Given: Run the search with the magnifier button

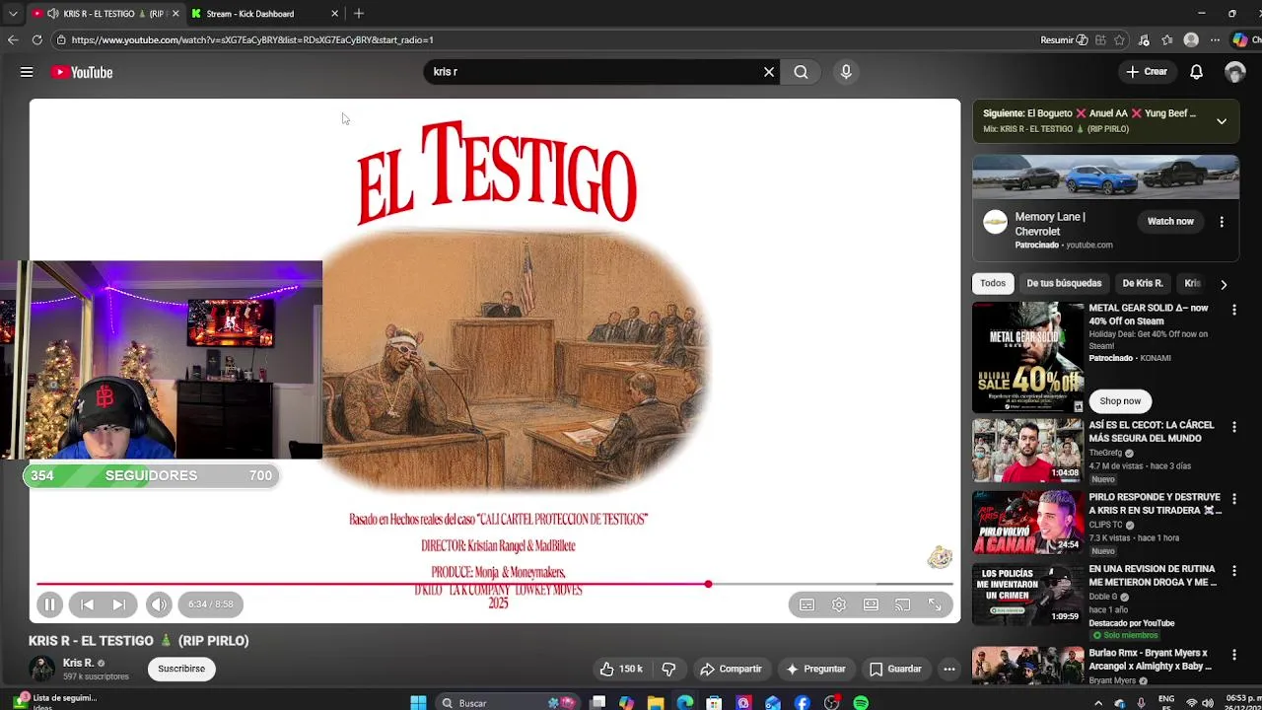Looking at the screenshot, I should [801, 72].
